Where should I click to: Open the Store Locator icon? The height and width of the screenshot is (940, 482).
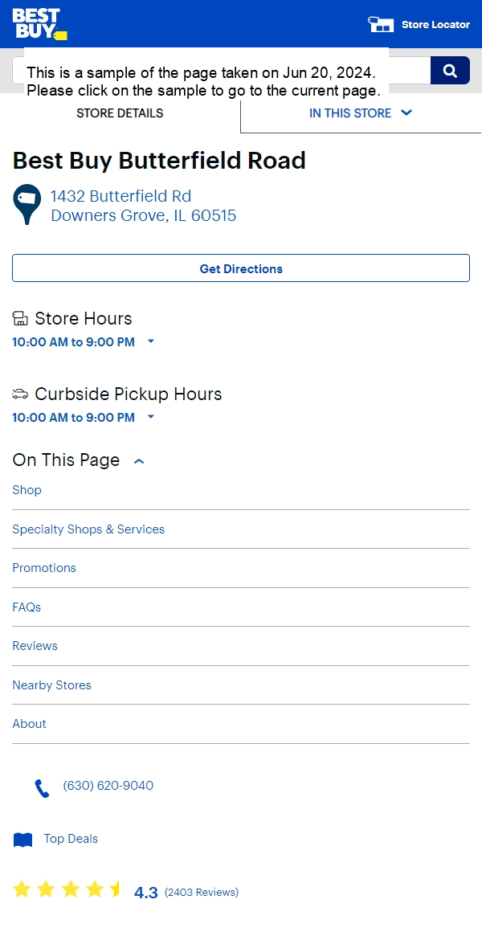coord(381,24)
